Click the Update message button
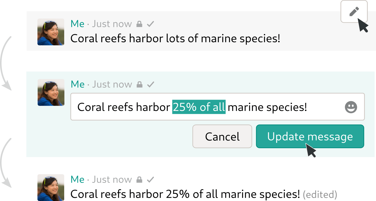Viewport: 376px width, 201px height. pos(310,136)
